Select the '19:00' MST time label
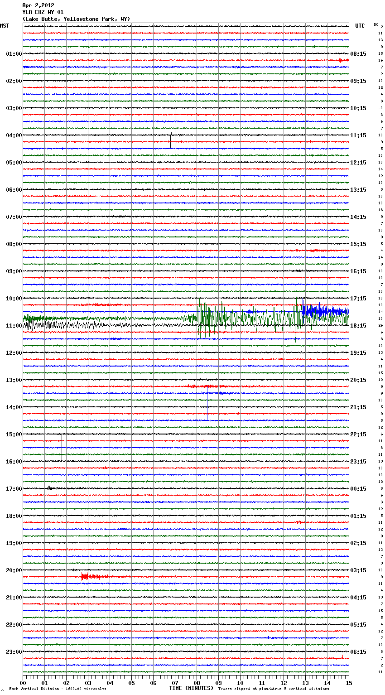 tap(14, 543)
